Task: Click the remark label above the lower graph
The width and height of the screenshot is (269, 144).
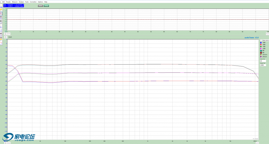Action: [10, 37]
